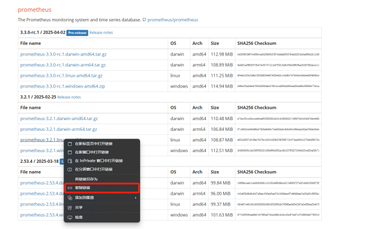Select the 2.53.4 / 2025-03-18 version heading
This screenshot has height=229, width=388.
(39, 161)
